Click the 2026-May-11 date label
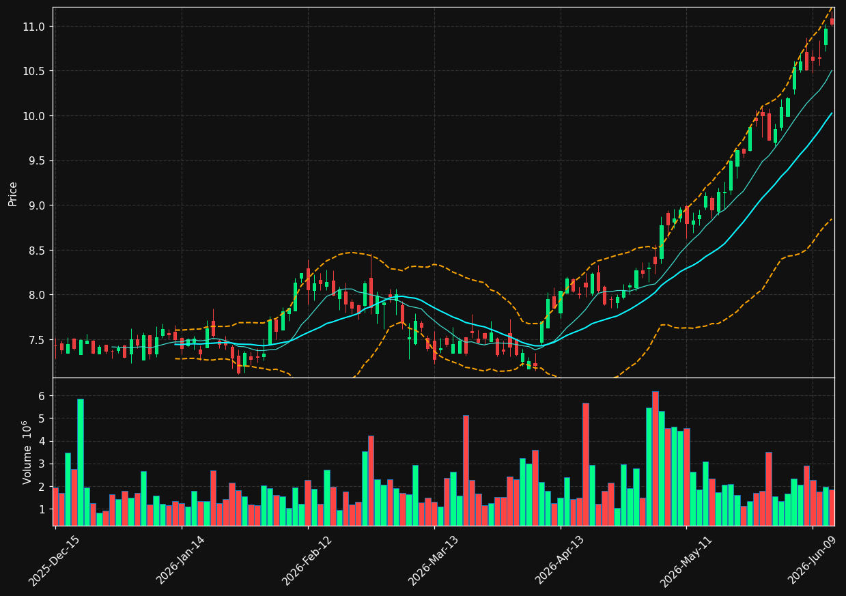The image size is (846, 596). pyautogui.click(x=686, y=560)
